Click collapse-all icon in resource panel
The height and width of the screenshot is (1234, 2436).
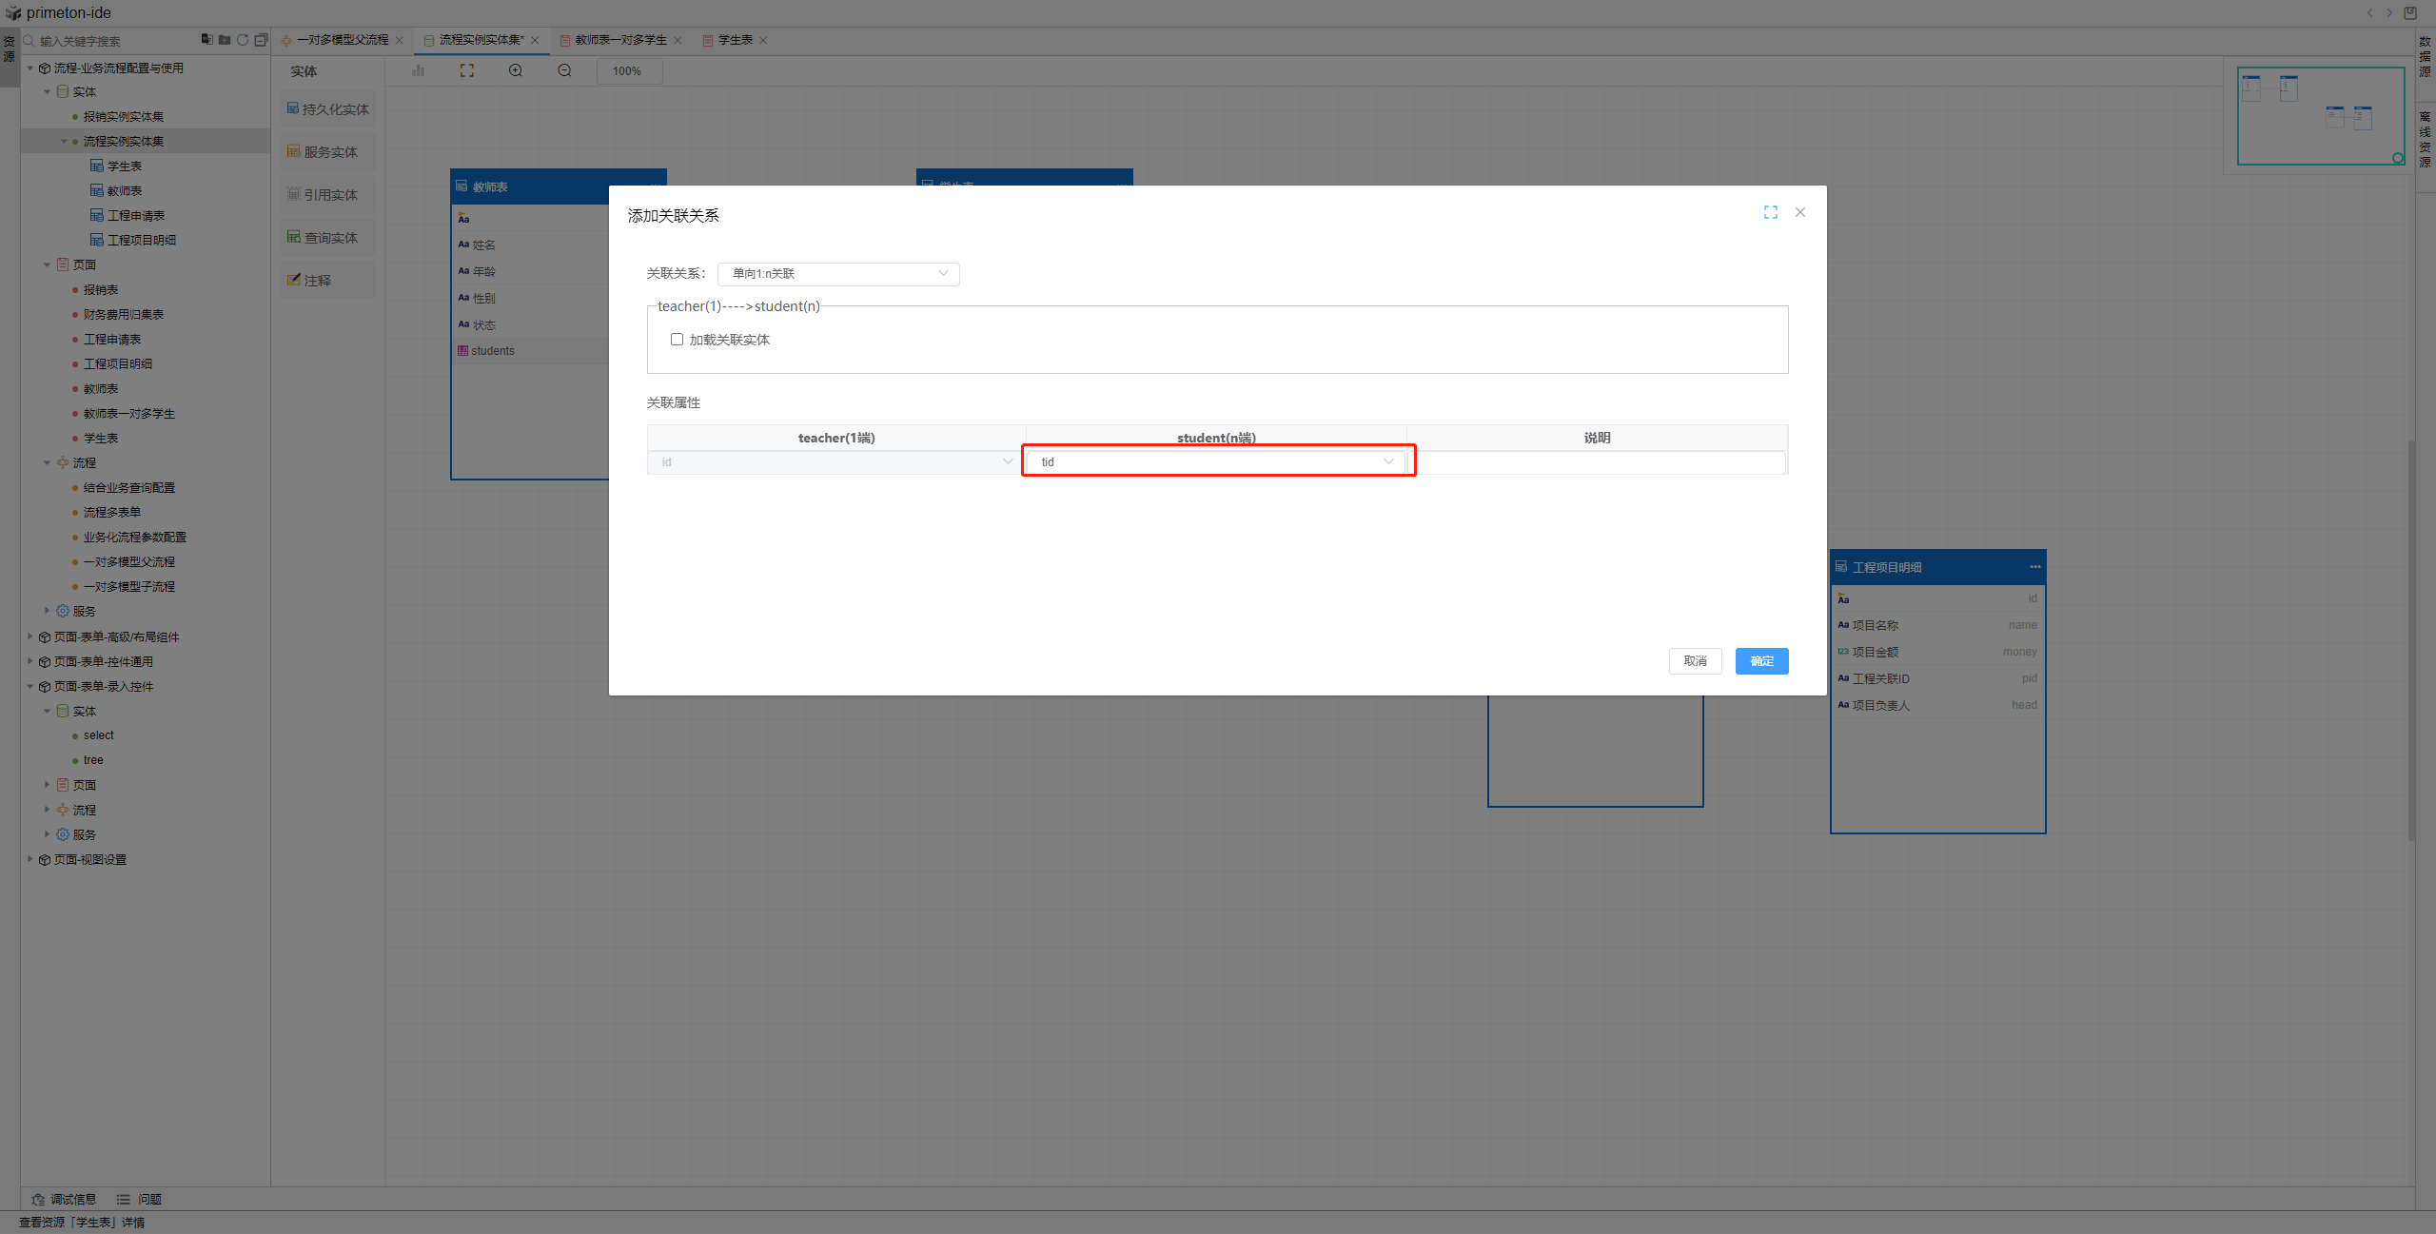(x=261, y=40)
